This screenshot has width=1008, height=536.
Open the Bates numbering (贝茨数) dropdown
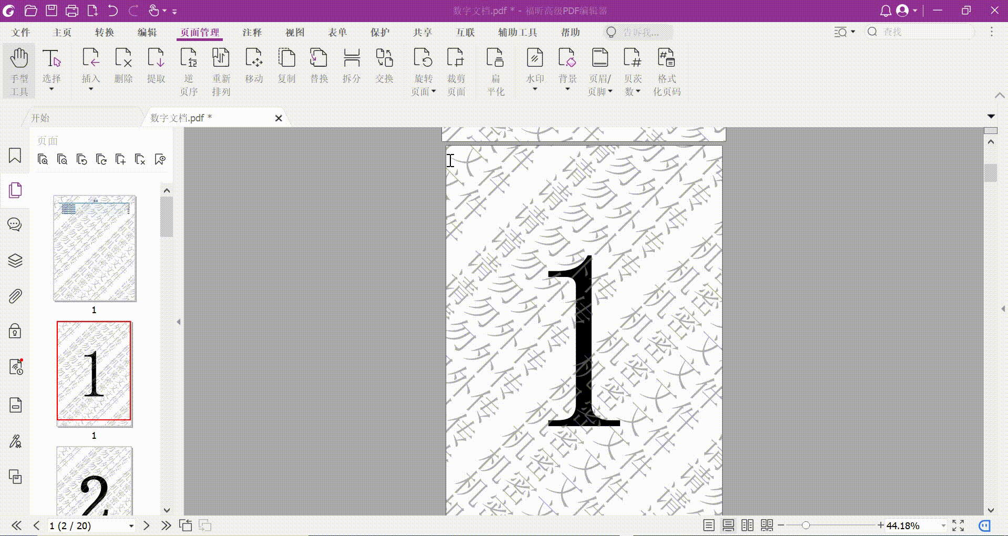(638, 91)
